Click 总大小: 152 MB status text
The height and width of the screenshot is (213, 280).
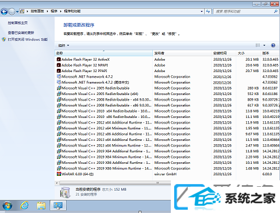click(x=114, y=190)
